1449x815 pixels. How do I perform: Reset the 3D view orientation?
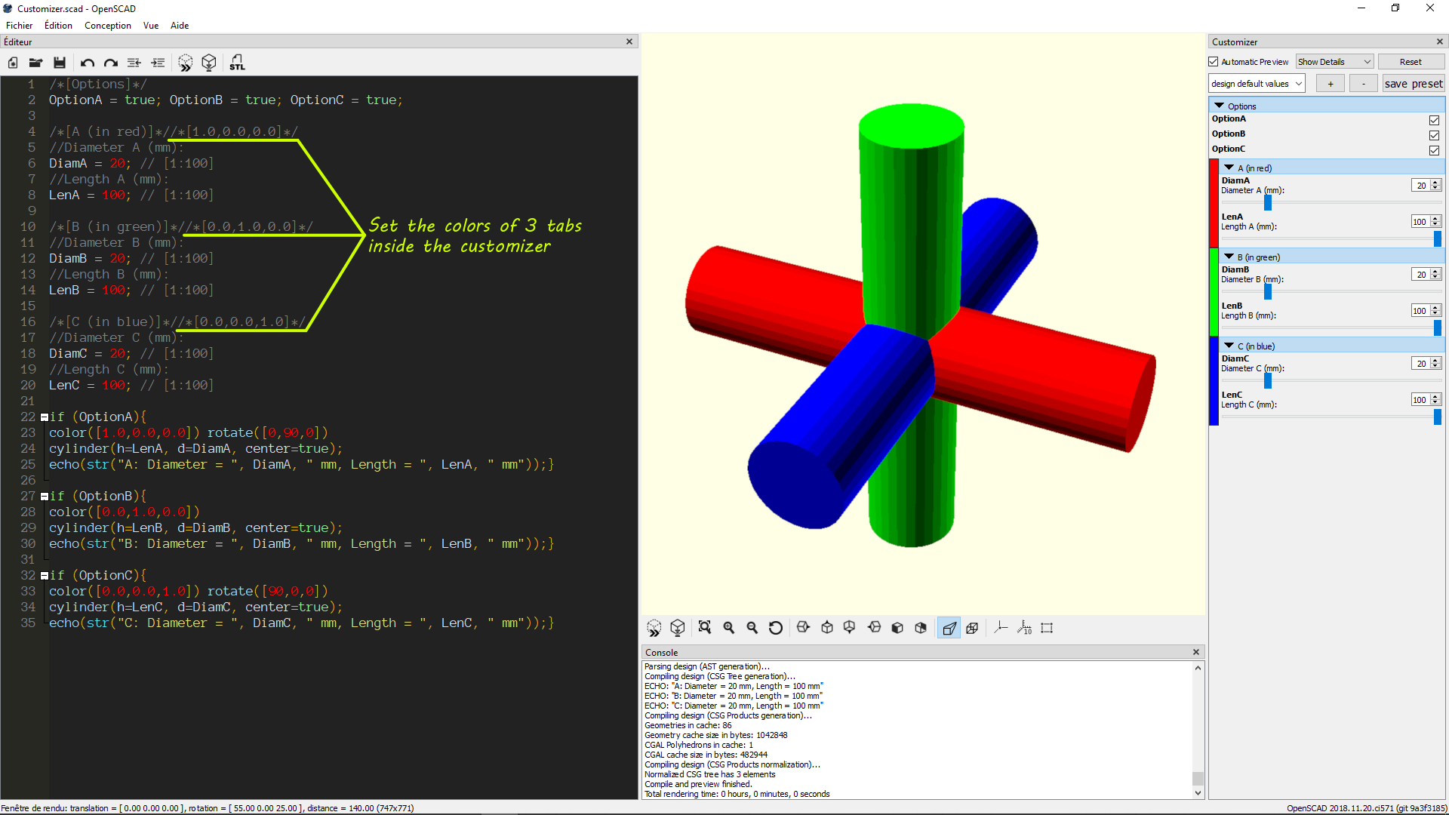(776, 627)
